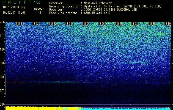Click the 1310 time marker
The image size is (173, 110).
pos(167,24)
